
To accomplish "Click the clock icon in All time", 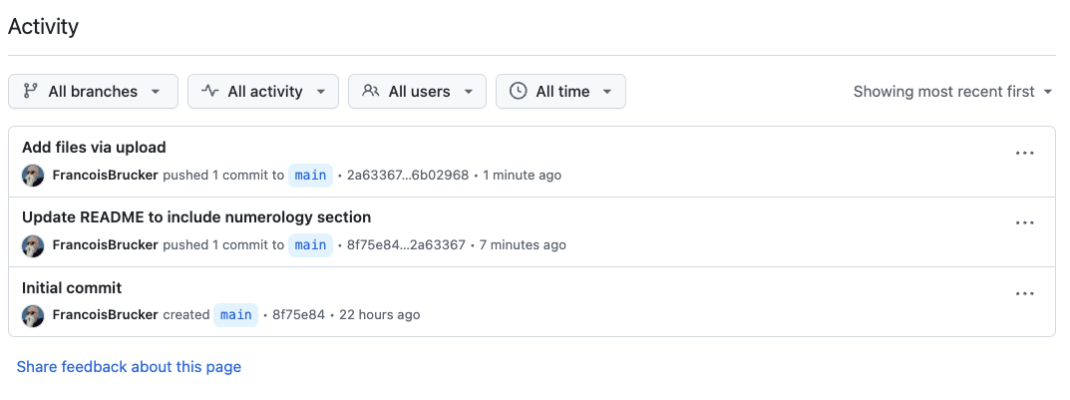I will (x=518, y=91).
